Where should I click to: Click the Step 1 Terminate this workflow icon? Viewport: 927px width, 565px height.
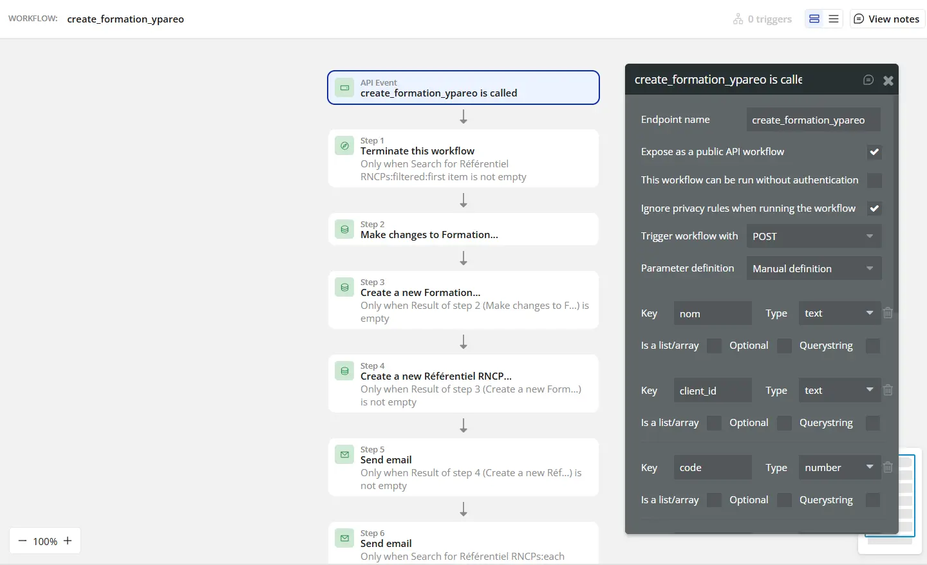coord(344,145)
